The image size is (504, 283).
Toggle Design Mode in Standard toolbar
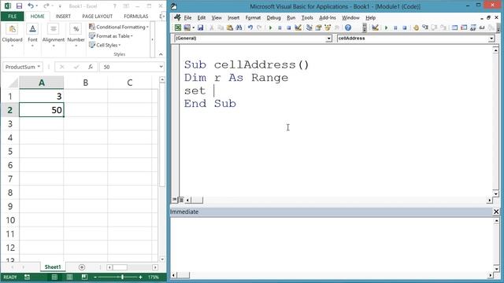(x=298, y=28)
